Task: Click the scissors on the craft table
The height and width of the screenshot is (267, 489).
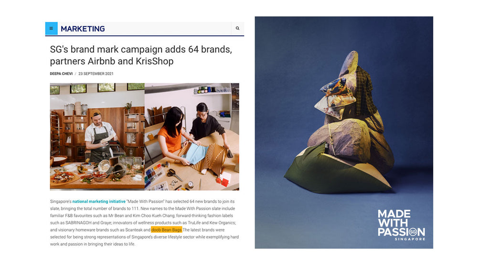Action: tap(174, 175)
